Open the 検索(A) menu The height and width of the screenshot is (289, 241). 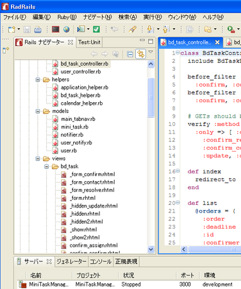click(128, 17)
